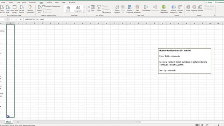224x126 pixels.
Task: Open Recent Sources
Action: click(x=22, y=9)
